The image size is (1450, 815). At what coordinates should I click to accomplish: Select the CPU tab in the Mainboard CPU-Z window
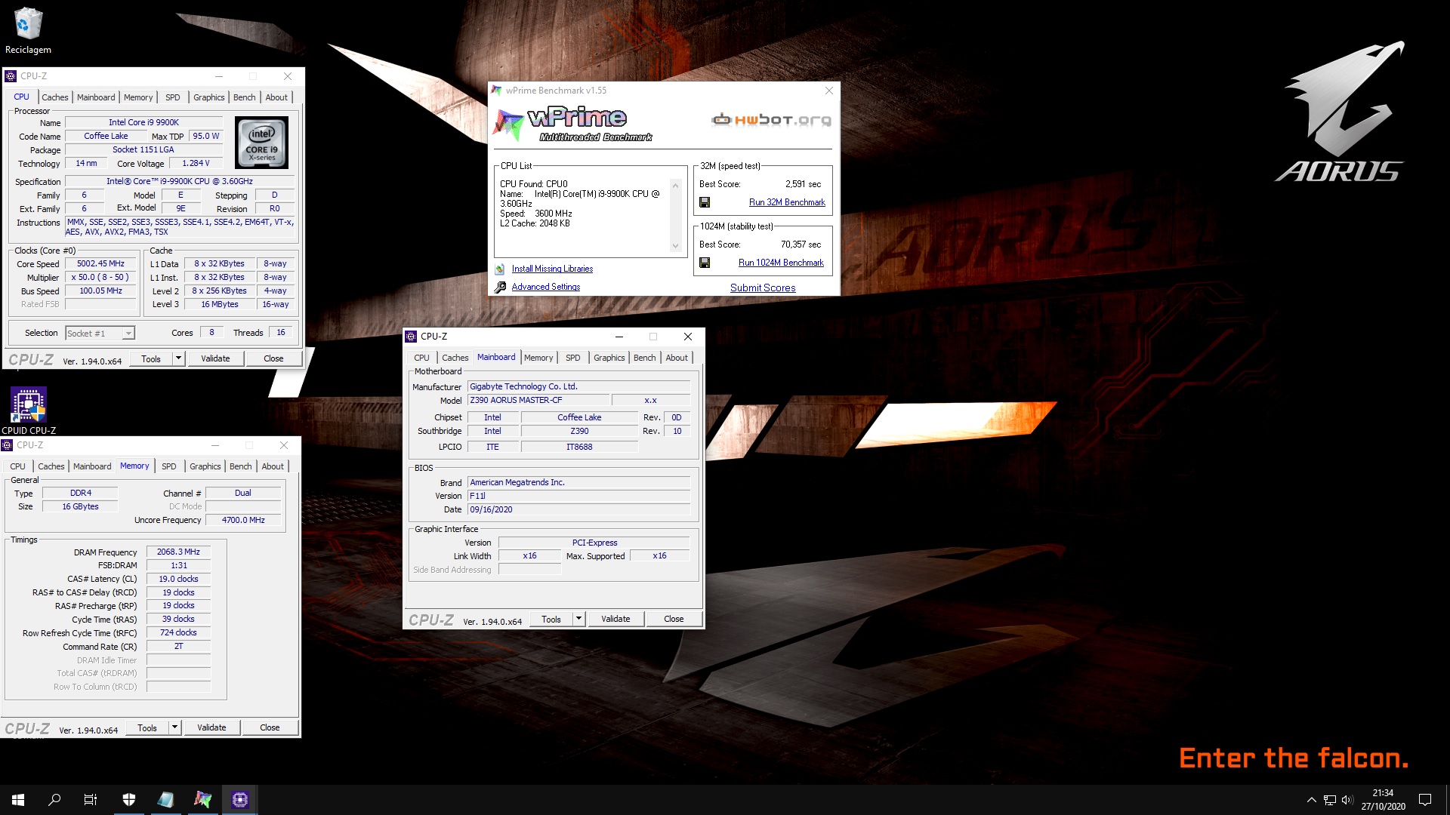click(x=421, y=358)
